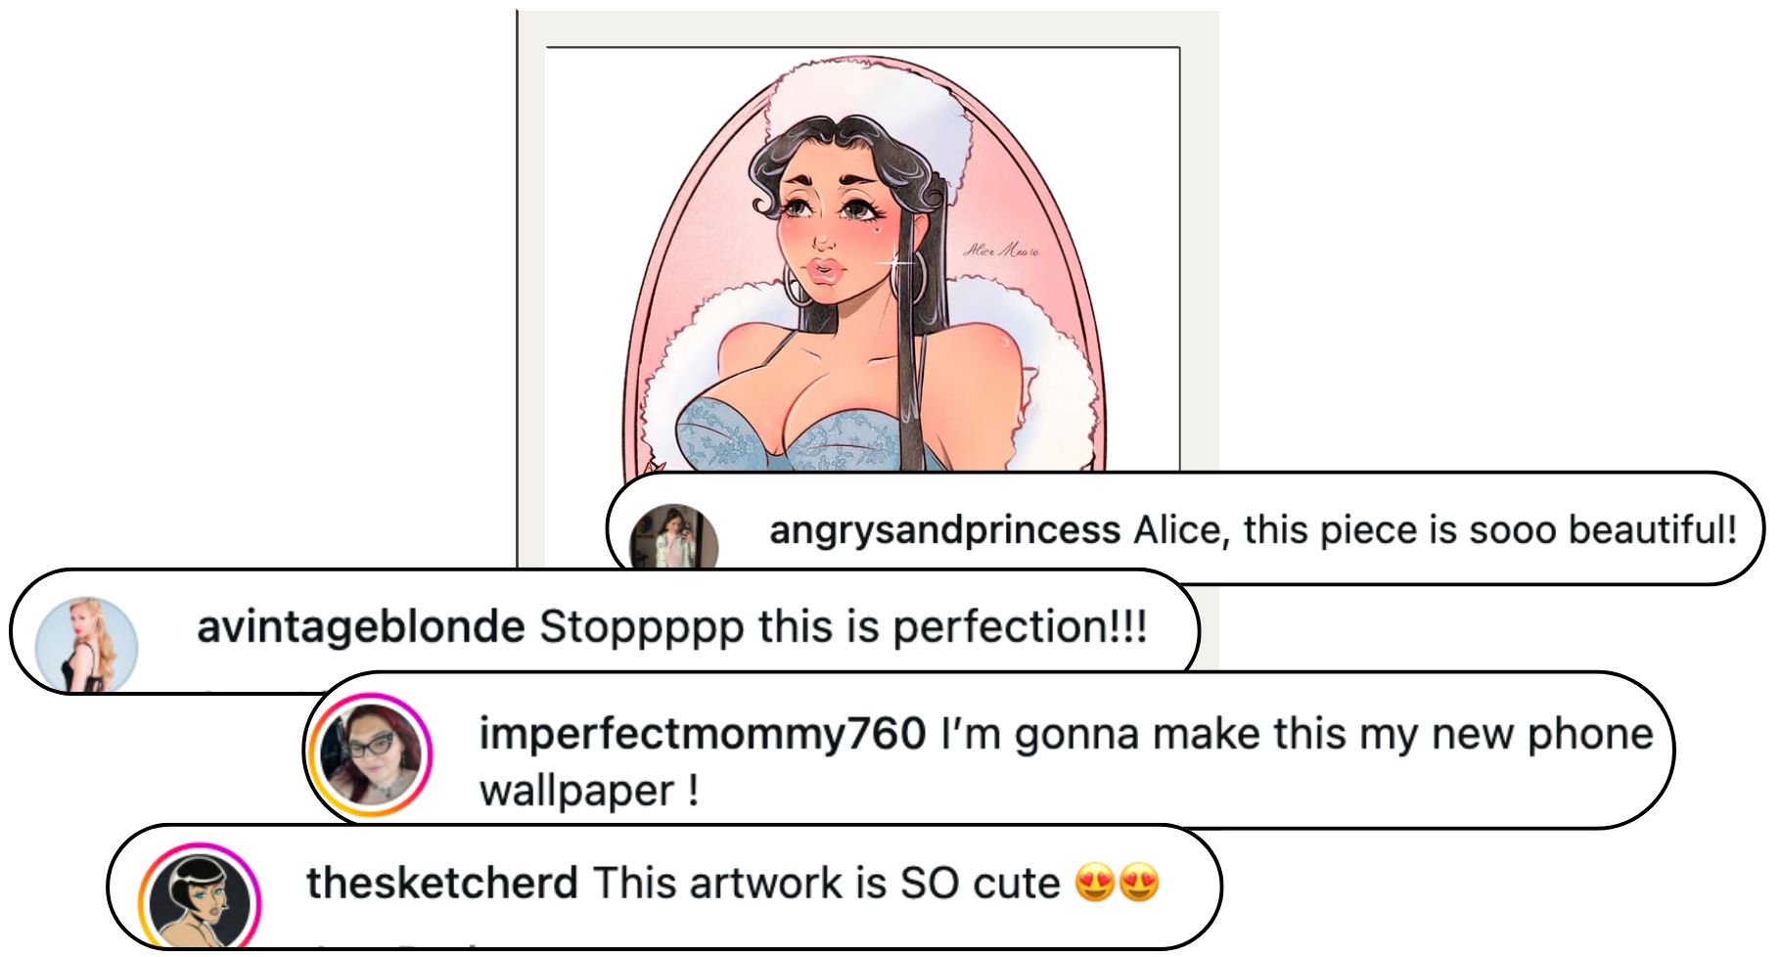1781x957 pixels.
Task: Click the Alice Meow signature
Action: pyautogui.click(x=1001, y=251)
